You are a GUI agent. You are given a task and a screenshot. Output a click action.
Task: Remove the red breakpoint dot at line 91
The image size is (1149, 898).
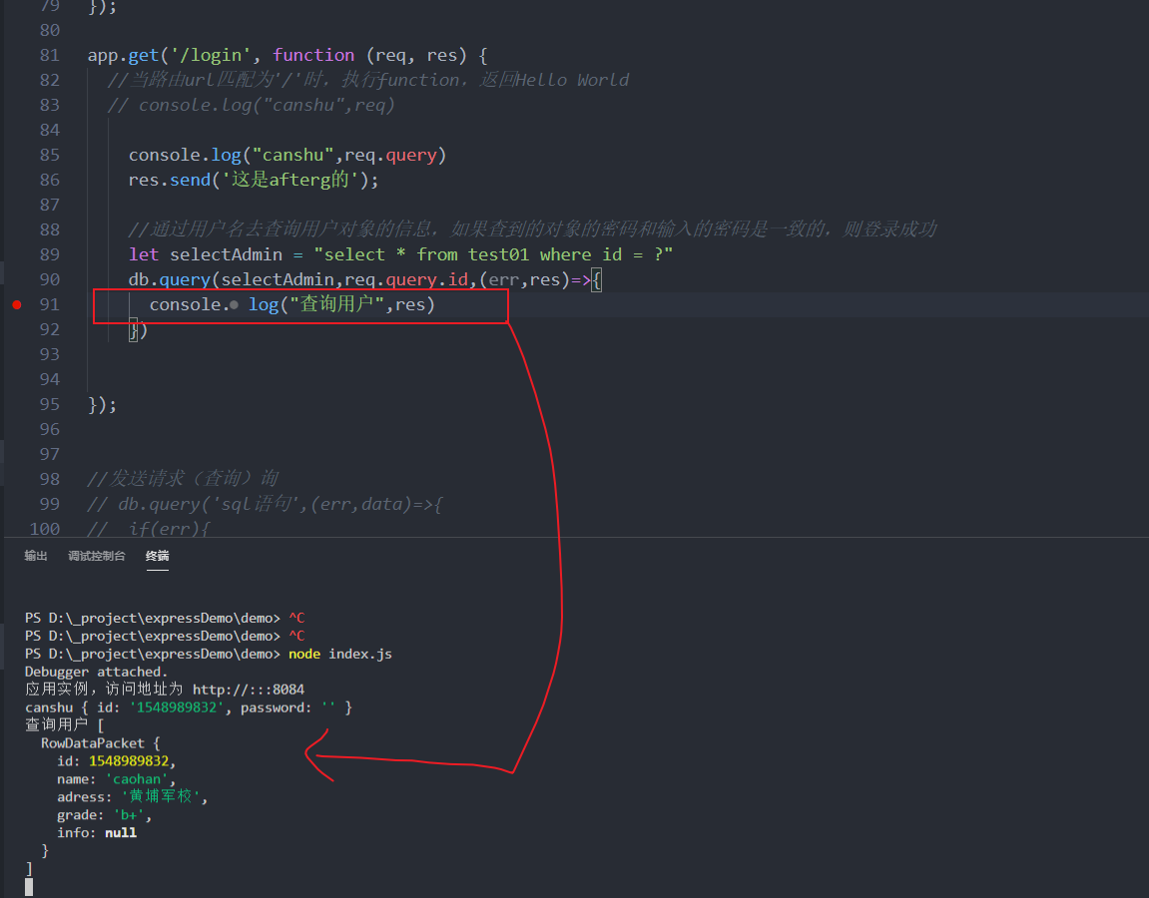[x=17, y=304]
